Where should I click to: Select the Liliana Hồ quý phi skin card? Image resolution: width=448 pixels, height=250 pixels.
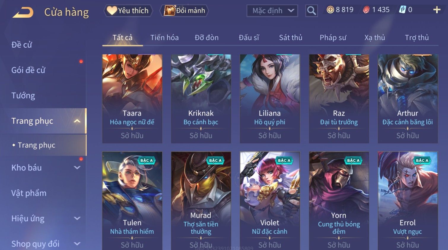[x=270, y=99]
